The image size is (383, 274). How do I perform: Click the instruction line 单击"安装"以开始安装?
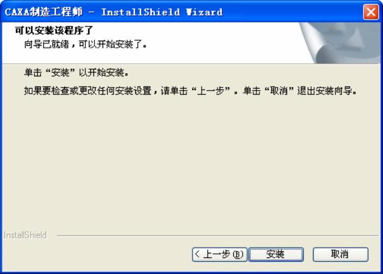(x=76, y=72)
